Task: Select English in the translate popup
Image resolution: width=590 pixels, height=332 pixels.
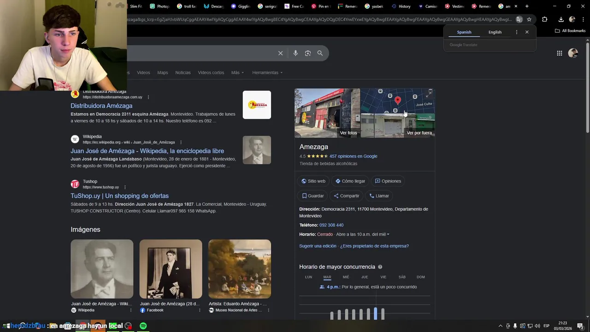Action: pos(495,32)
